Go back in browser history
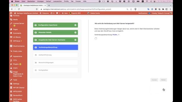The height and width of the screenshot is (102, 182). click(12, 9)
